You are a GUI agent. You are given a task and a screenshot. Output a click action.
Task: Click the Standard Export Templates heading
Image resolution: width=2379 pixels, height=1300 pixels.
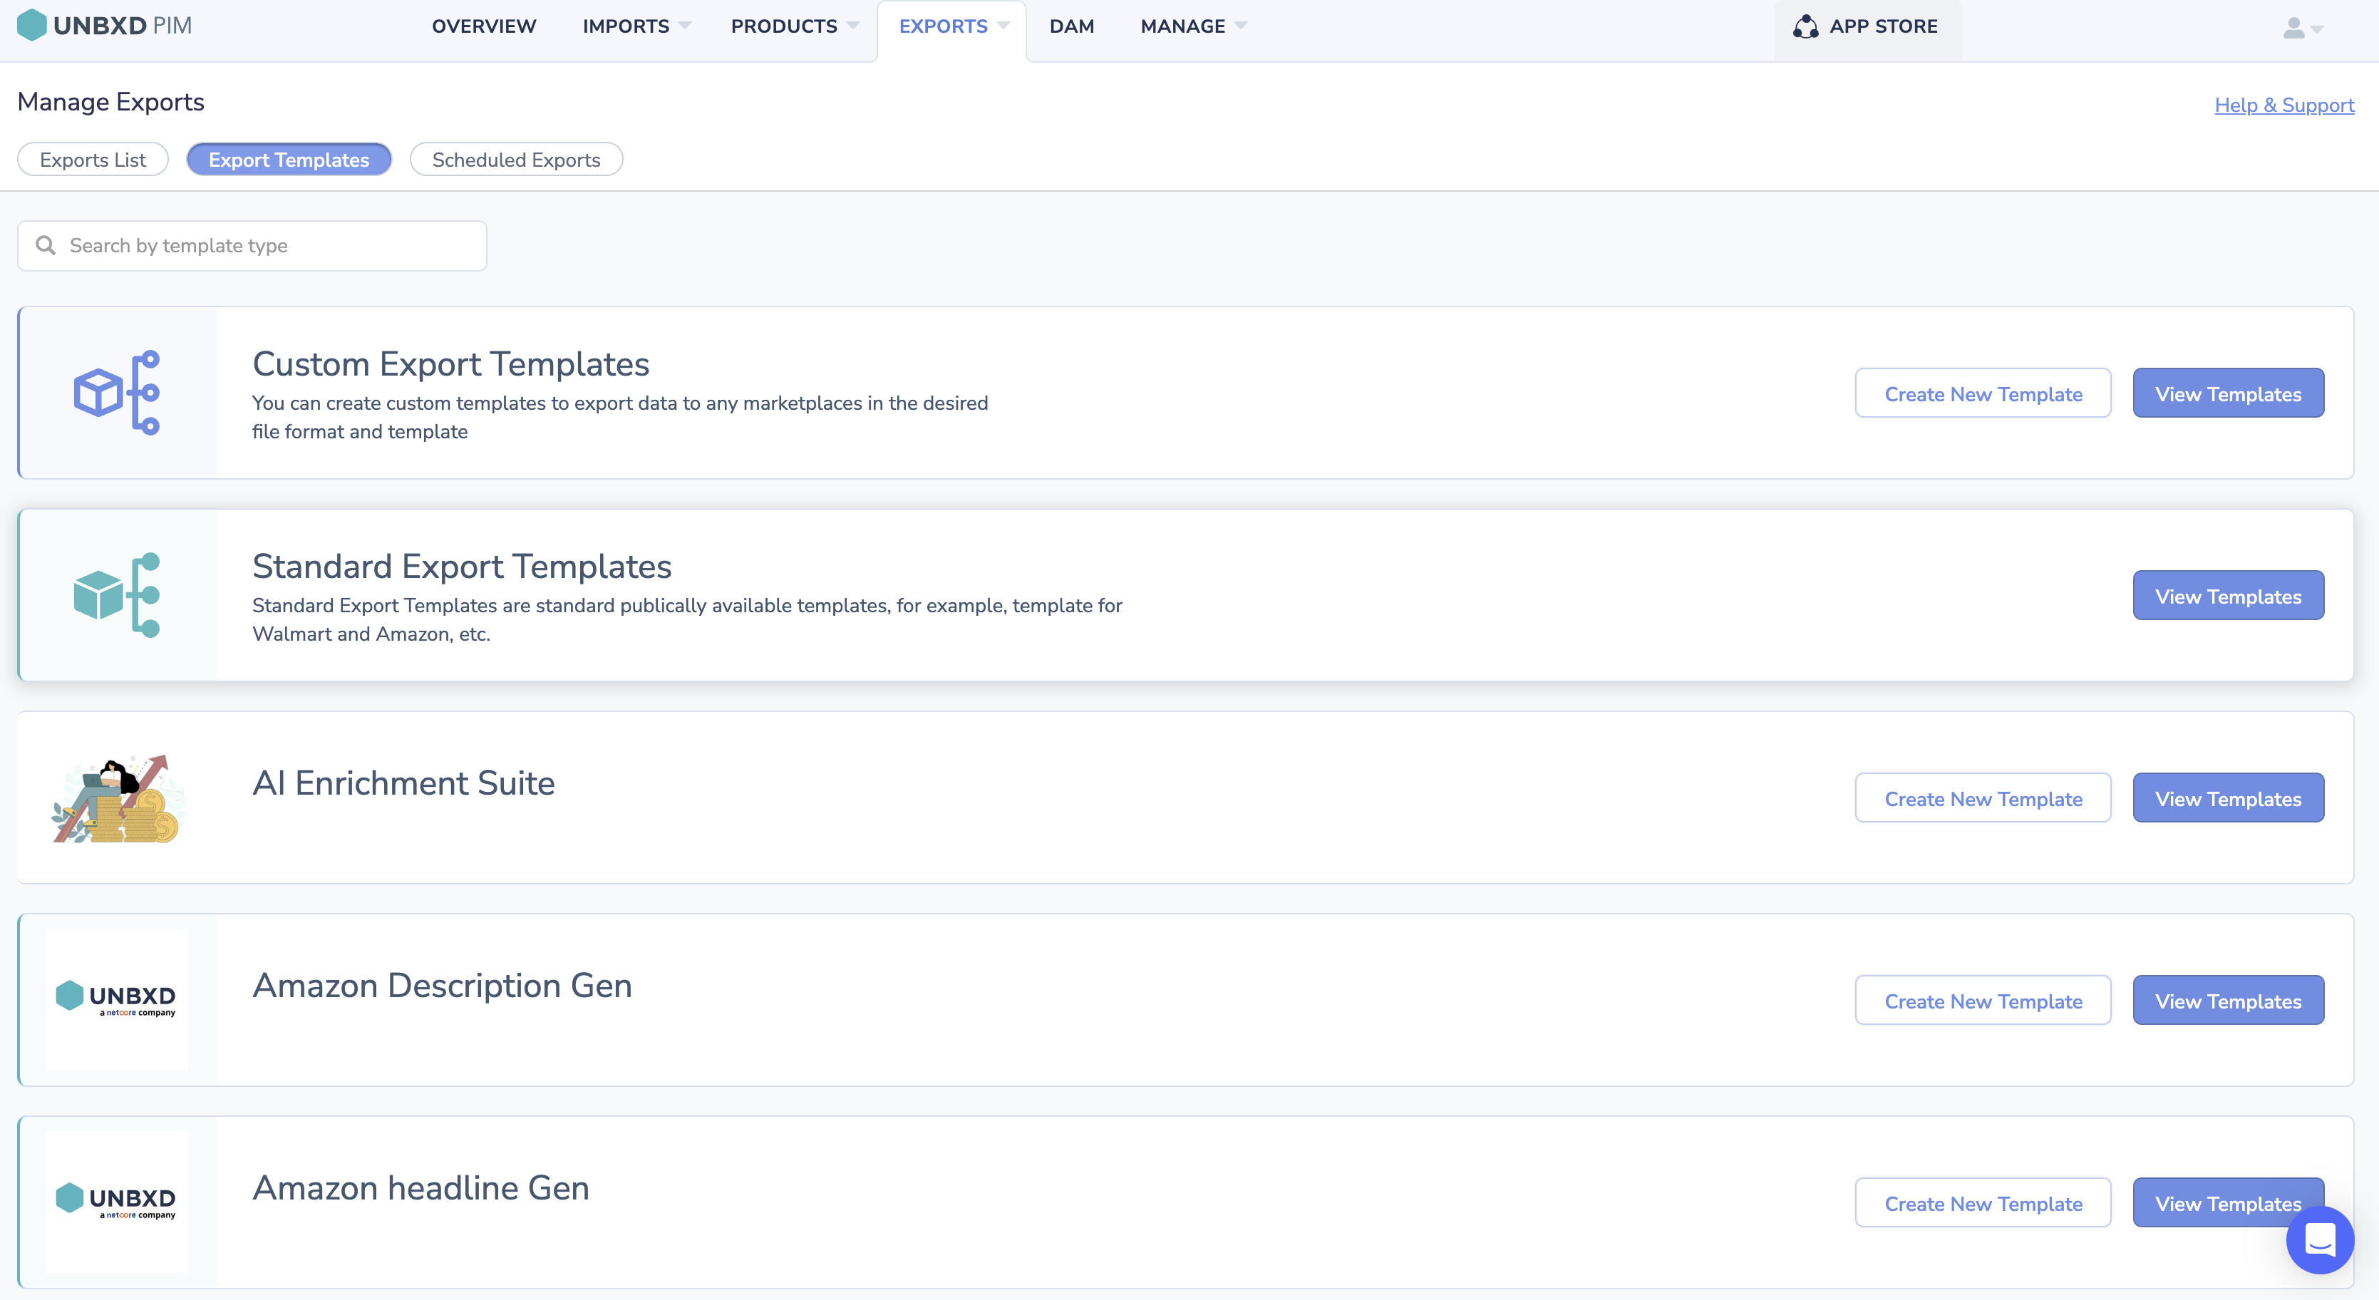click(462, 566)
